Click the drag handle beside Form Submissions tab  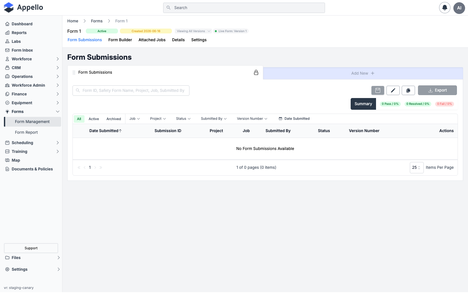74,72
